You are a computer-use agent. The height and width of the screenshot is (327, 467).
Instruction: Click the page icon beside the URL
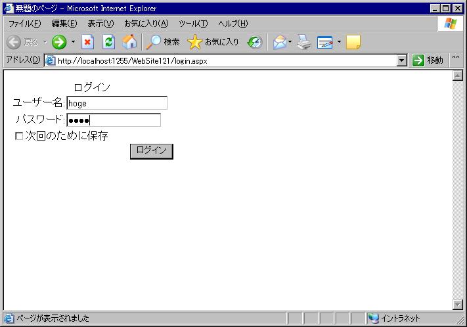point(51,61)
